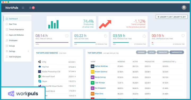Toggle the Working filter pill
The image size is (191, 100).
[141, 52]
